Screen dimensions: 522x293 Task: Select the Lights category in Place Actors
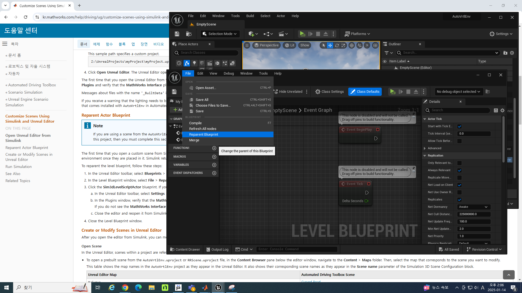(x=194, y=63)
